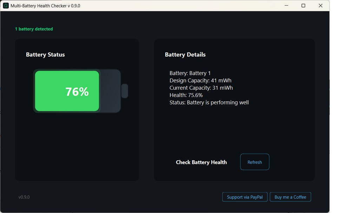This screenshot has width=337, height=213.
Task: Click the battery terminal tip icon
Action: tap(125, 91)
